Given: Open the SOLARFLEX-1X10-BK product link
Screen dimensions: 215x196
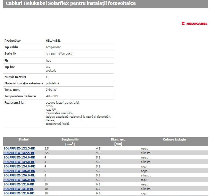Looking at the screenshot, I should pos(19,184).
